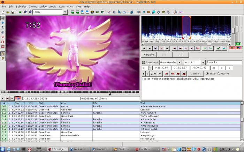Open the GoseiHenshin style dropdown
The width and height of the screenshot is (244, 152).
coord(180,62)
